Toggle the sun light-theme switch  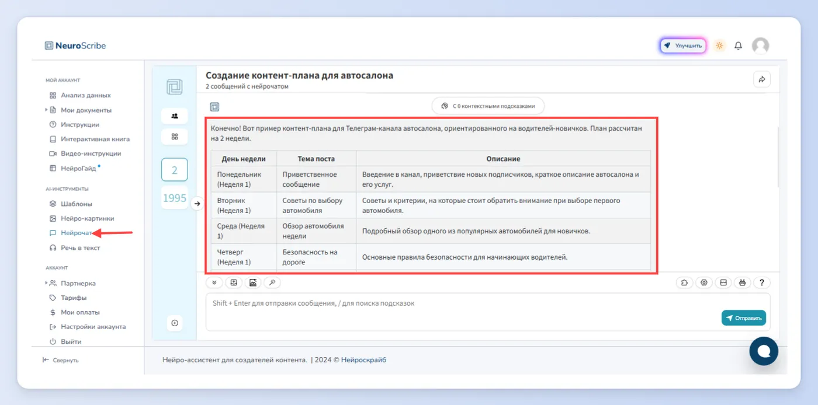[719, 46]
